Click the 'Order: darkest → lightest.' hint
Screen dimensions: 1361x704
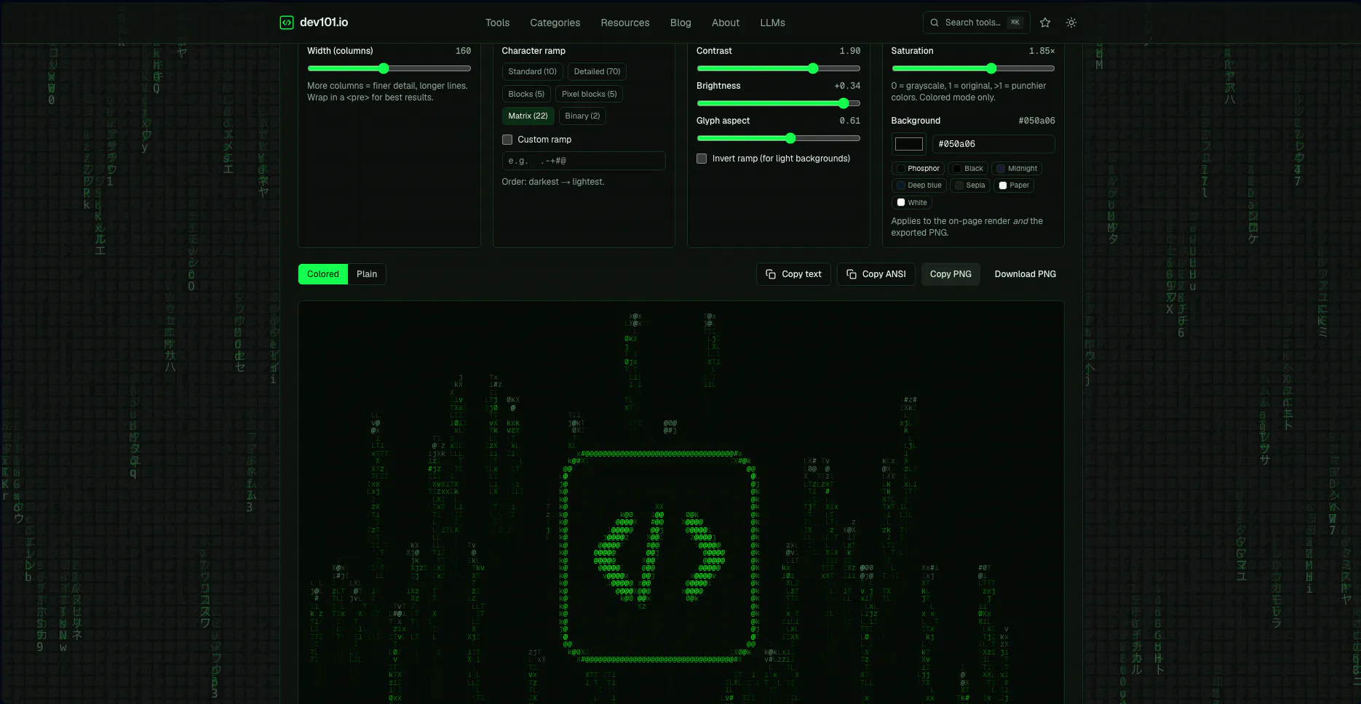tap(553, 182)
